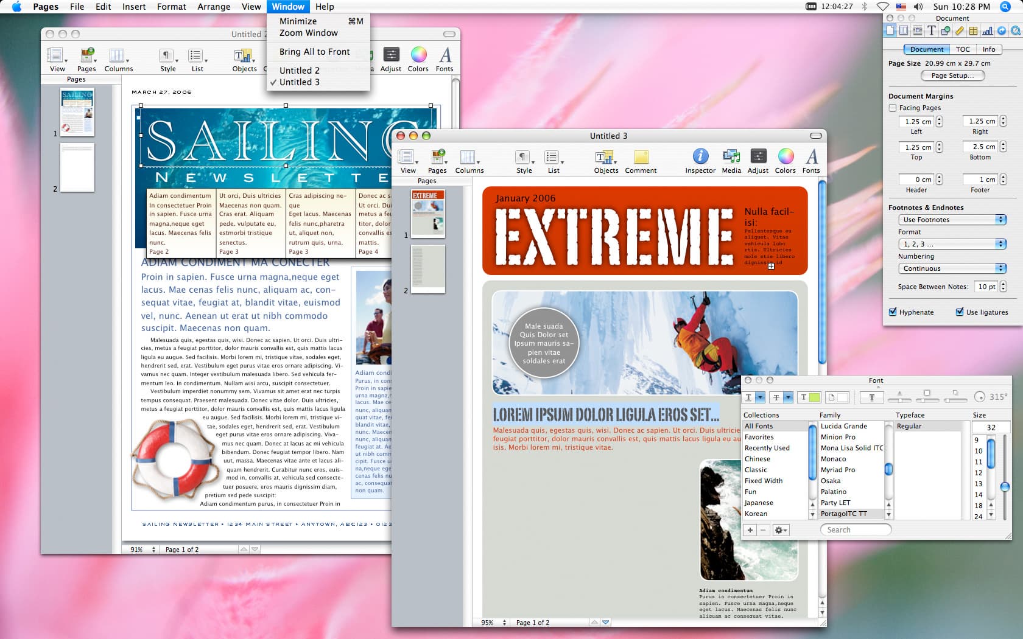Open the Format menu
1023x639 pixels.
coord(172,7)
